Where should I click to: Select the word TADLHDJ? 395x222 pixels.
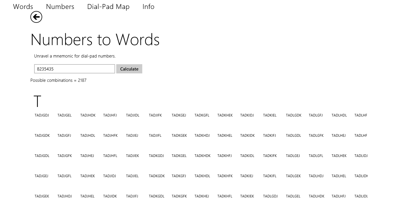(x=316, y=176)
